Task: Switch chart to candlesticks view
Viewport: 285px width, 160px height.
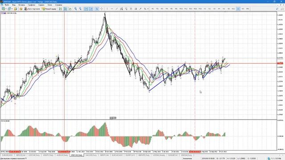Action: click(65, 9)
